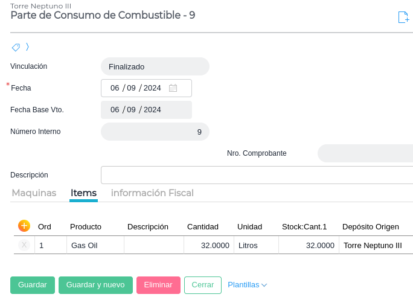Click the Fecha date input field
Viewport: 413px width, 300px height.
pos(136,88)
